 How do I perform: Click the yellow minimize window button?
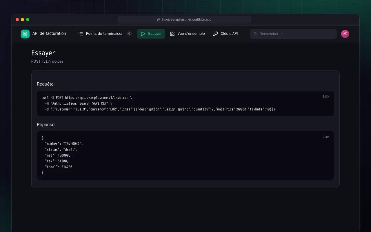[23, 20]
